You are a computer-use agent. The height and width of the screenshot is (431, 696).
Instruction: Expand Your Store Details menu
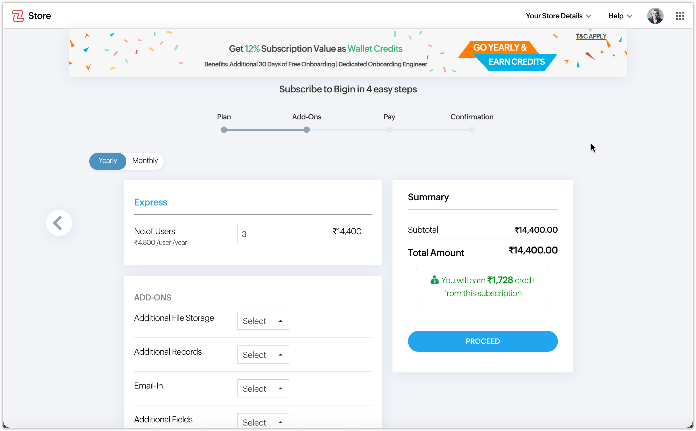click(x=558, y=16)
